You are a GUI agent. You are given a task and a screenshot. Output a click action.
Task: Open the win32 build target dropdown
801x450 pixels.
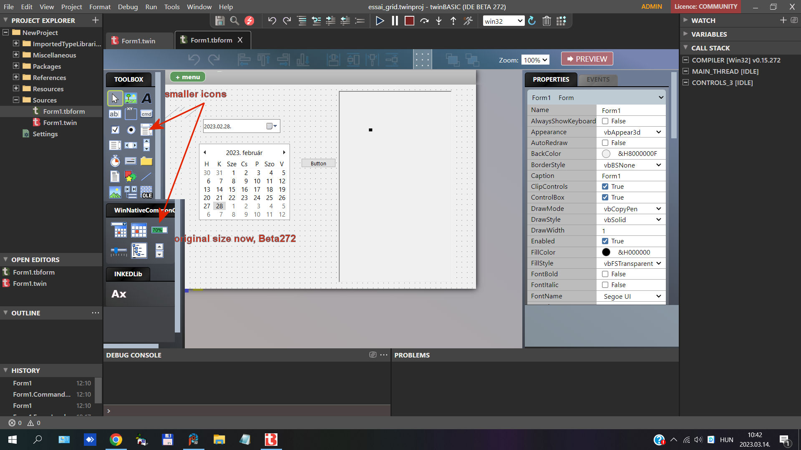click(504, 21)
